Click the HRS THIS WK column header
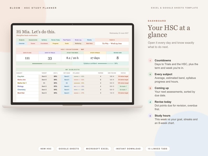 112,73
